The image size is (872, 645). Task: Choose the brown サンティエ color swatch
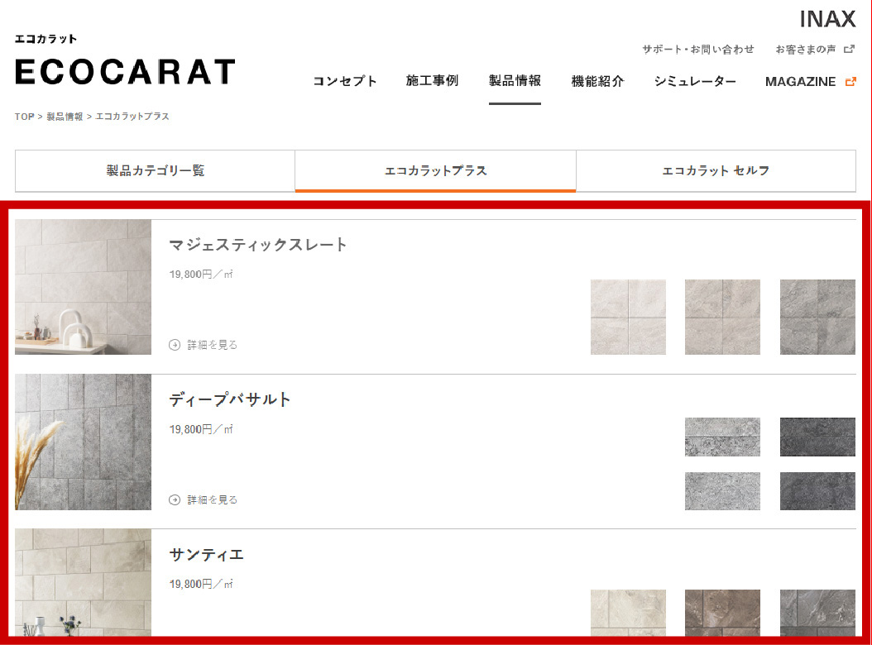(x=722, y=616)
